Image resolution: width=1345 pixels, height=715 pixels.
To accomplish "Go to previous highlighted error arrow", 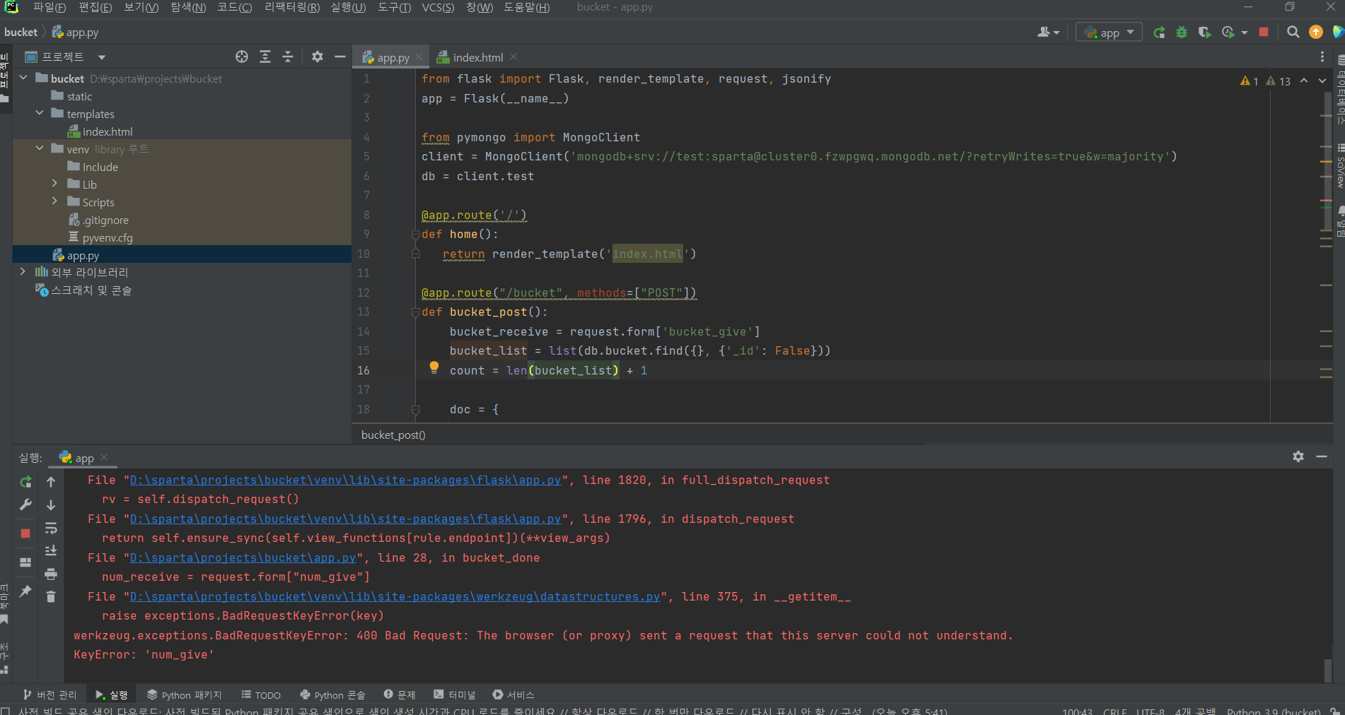I will [1304, 81].
